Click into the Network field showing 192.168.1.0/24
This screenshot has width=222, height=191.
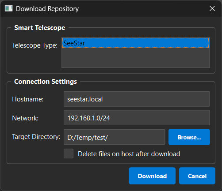pyautogui.click(x=137, y=118)
